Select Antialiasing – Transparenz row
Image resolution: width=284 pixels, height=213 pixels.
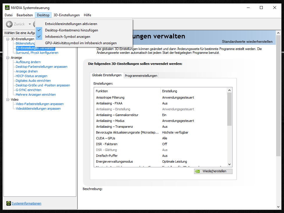point(160,127)
